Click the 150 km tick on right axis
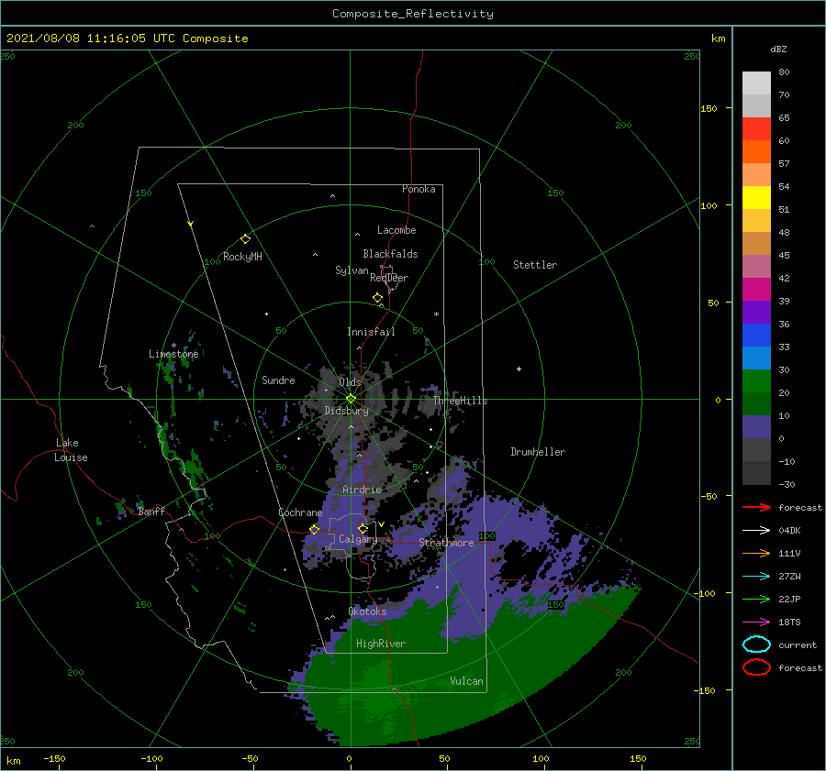The image size is (826, 771). [x=709, y=108]
